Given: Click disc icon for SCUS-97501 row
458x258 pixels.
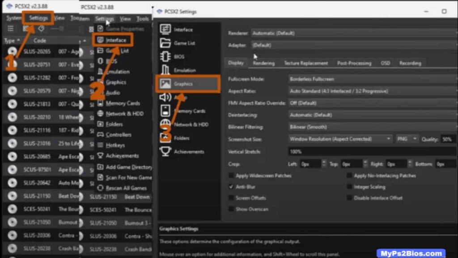Looking at the screenshot, I should 12,170.
